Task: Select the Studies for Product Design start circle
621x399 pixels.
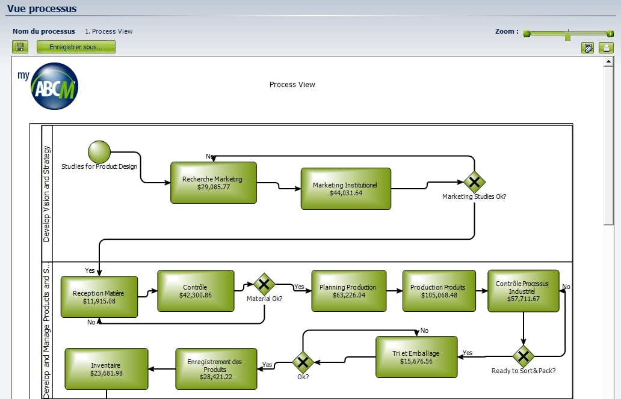Action: pos(99,152)
